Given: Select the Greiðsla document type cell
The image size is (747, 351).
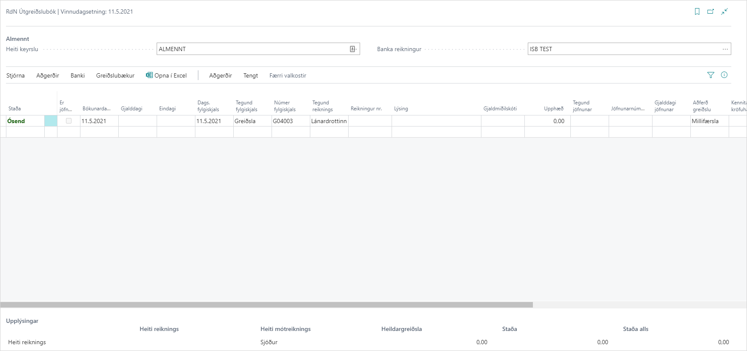Looking at the screenshot, I should [252, 121].
